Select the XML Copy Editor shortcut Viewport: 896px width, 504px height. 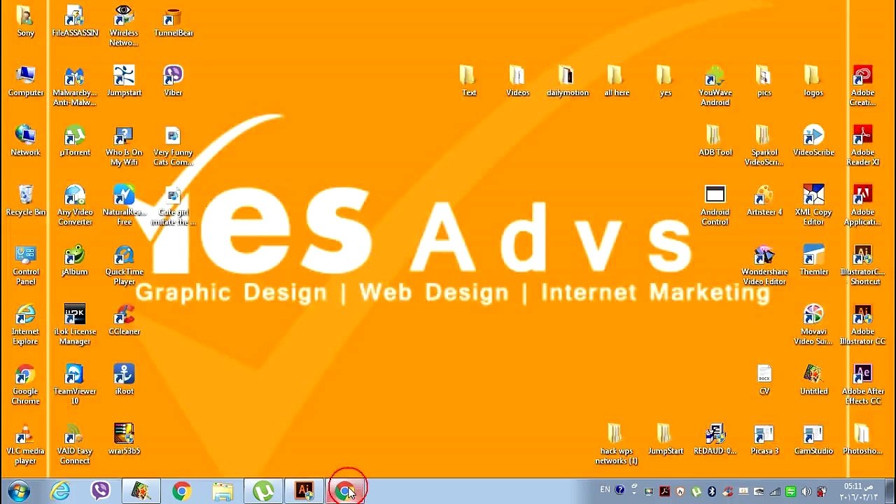(813, 205)
